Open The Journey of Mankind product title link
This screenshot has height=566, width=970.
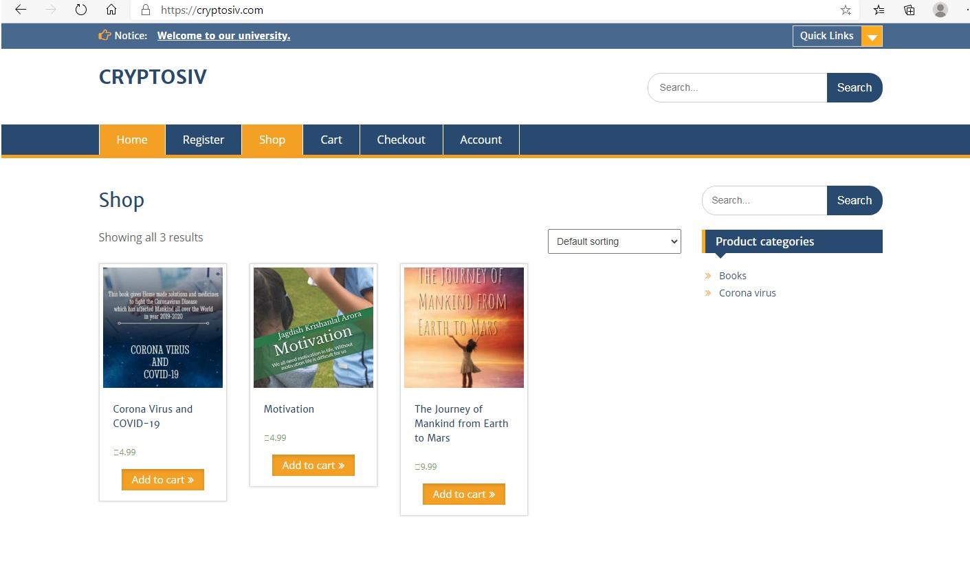461,423
